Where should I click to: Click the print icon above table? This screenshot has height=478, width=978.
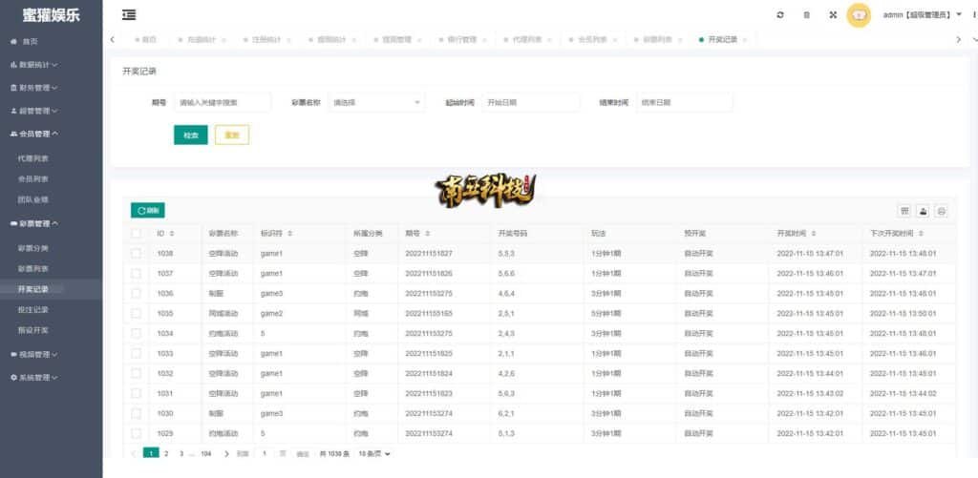click(941, 211)
